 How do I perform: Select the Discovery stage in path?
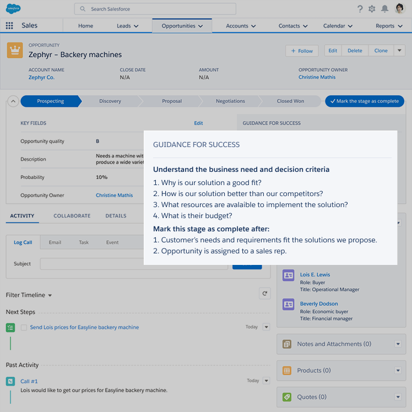110,101
